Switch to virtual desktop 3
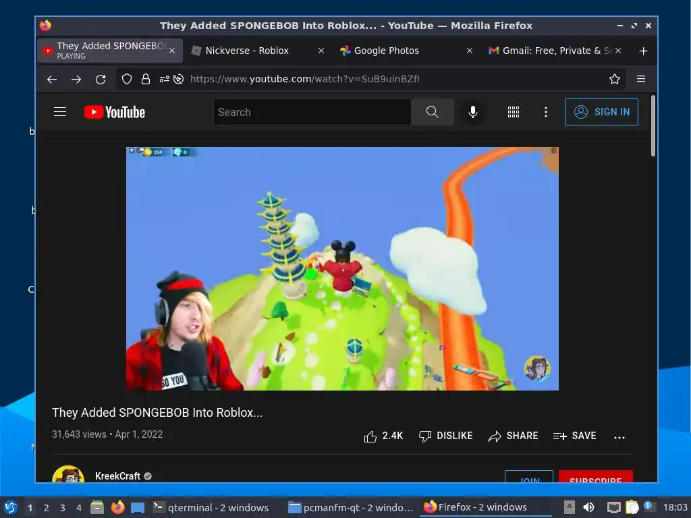This screenshot has width=691, height=518. [63, 508]
